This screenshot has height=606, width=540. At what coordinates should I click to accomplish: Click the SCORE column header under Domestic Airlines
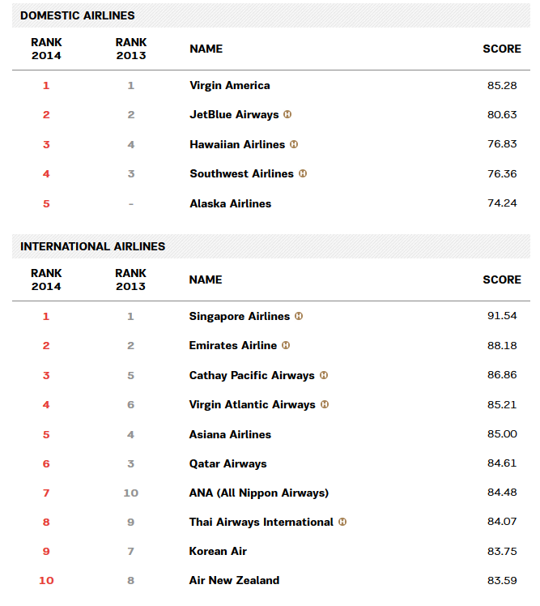502,49
